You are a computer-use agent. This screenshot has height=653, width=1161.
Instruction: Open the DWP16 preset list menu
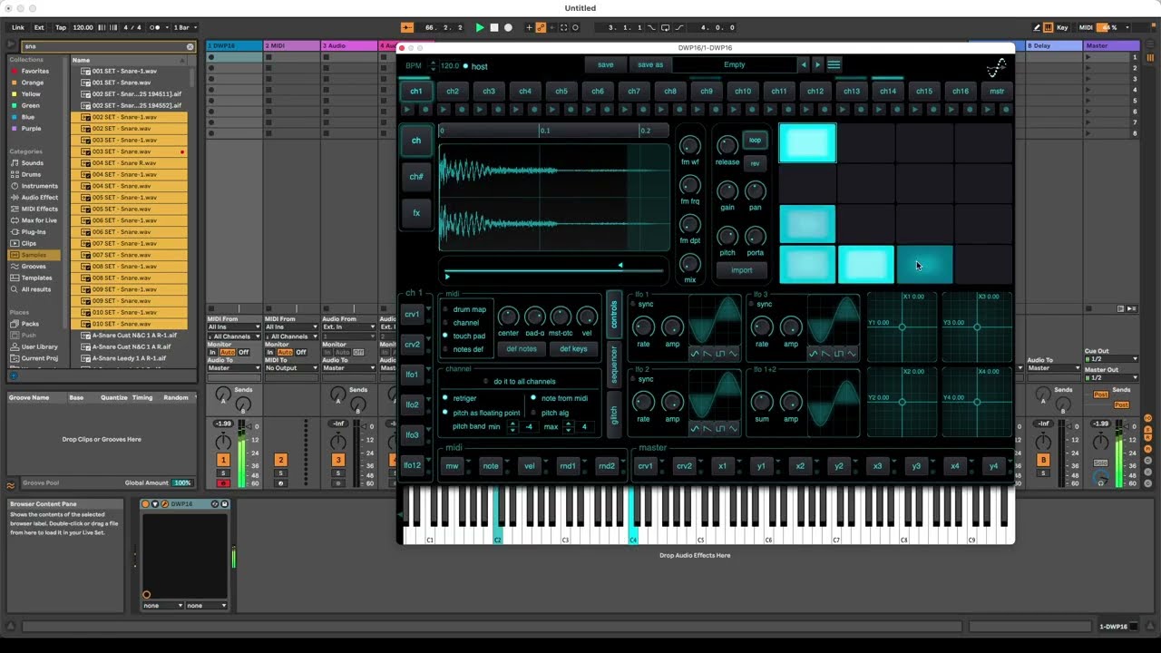(x=834, y=64)
